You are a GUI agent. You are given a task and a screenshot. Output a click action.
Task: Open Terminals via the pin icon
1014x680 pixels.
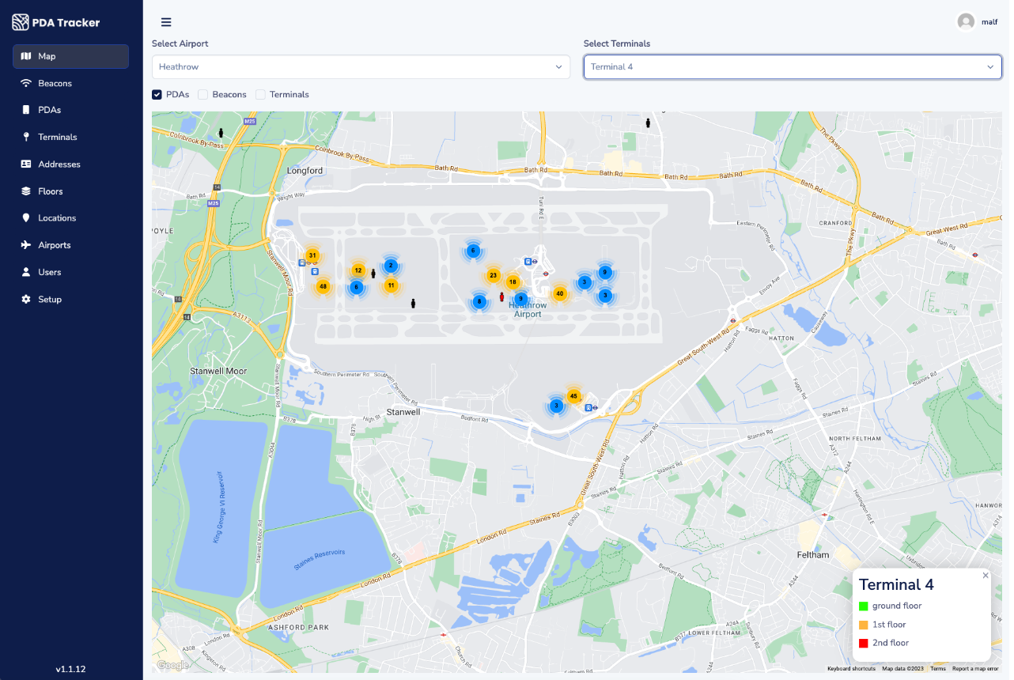(x=26, y=137)
